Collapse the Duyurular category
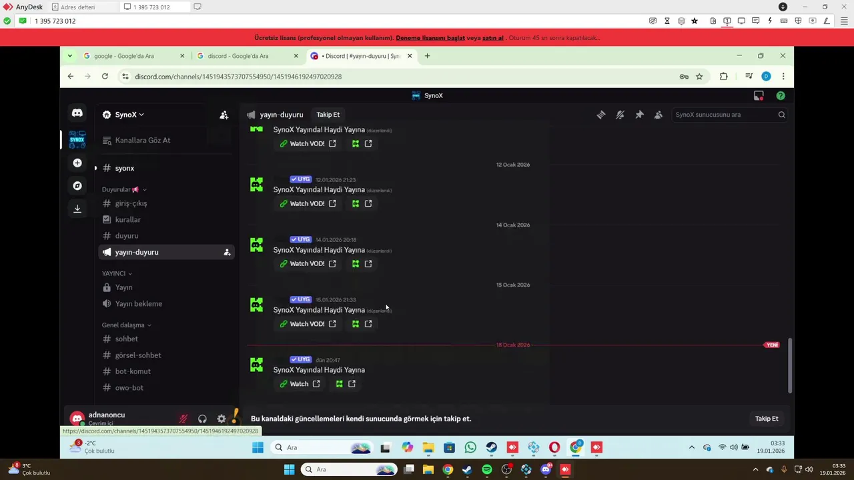The width and height of the screenshot is (854, 480). coord(123,189)
